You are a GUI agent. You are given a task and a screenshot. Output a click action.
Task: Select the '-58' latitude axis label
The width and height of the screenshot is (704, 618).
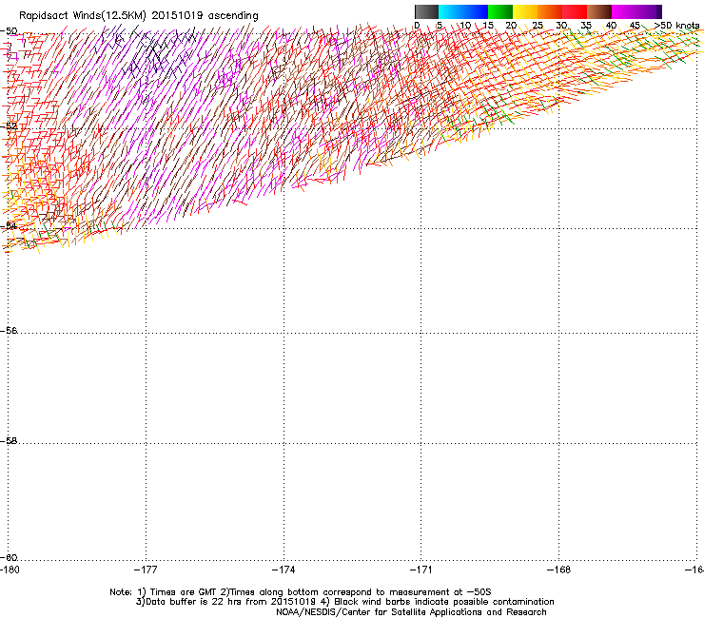point(9,441)
